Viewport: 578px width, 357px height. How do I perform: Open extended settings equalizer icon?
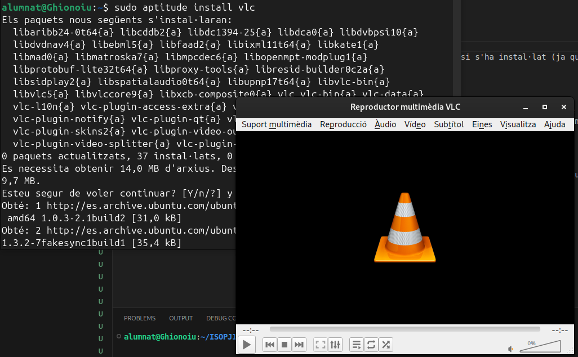tap(335, 345)
